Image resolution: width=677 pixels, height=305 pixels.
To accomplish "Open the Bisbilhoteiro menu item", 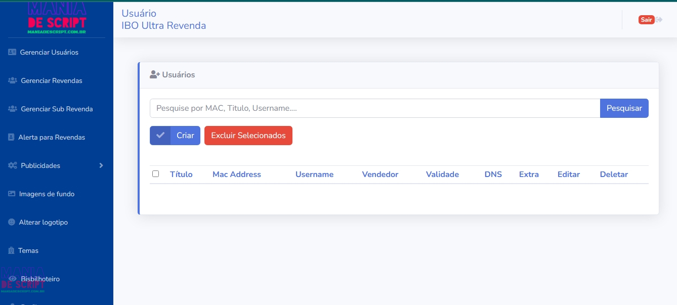I will (40, 279).
